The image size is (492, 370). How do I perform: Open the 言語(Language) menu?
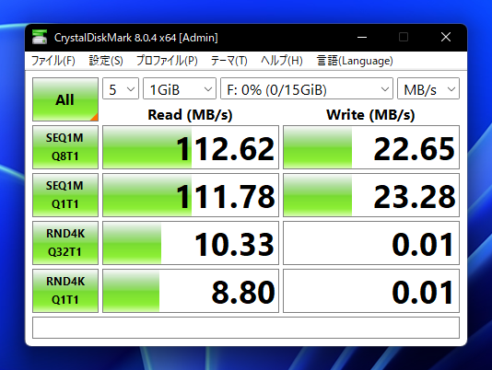355,61
